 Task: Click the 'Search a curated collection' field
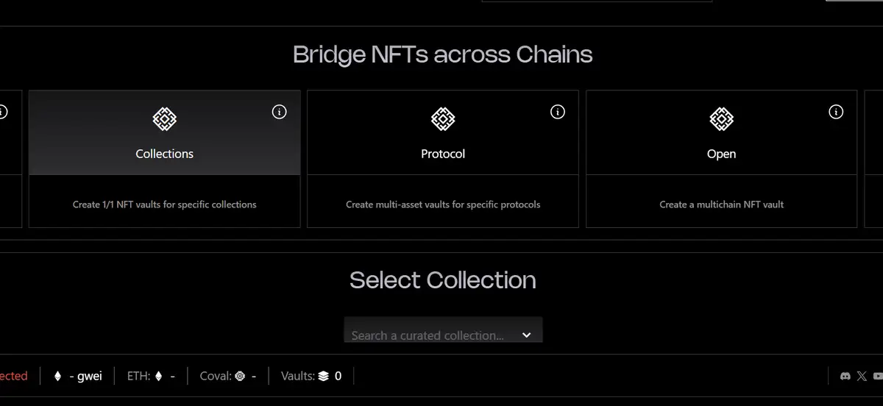tap(428, 335)
